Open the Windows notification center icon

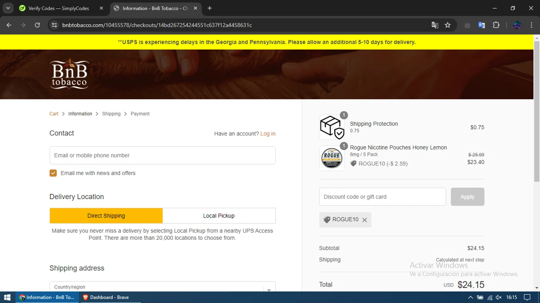click(527, 297)
